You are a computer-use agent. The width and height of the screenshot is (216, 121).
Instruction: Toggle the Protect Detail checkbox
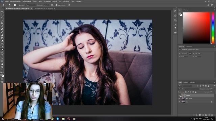pyautogui.click(x=56, y=5)
